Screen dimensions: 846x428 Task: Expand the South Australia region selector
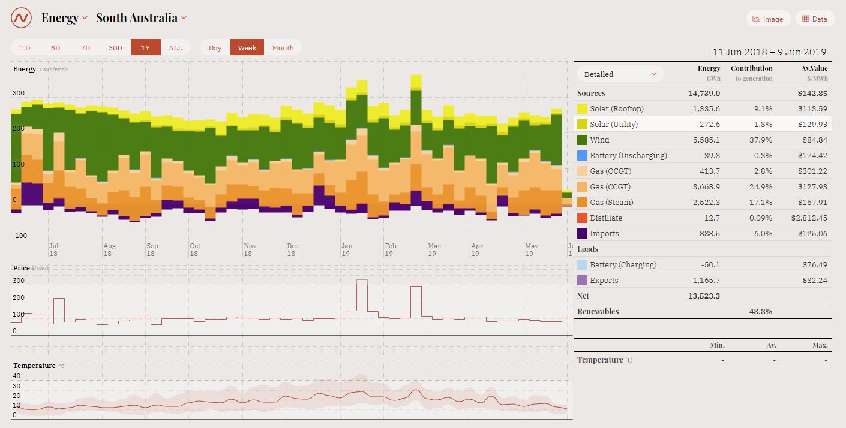click(141, 18)
